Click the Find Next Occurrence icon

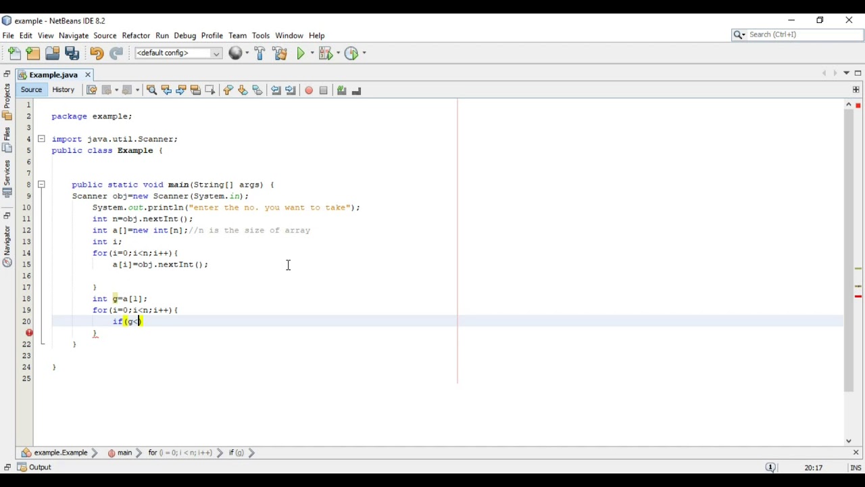[181, 90]
